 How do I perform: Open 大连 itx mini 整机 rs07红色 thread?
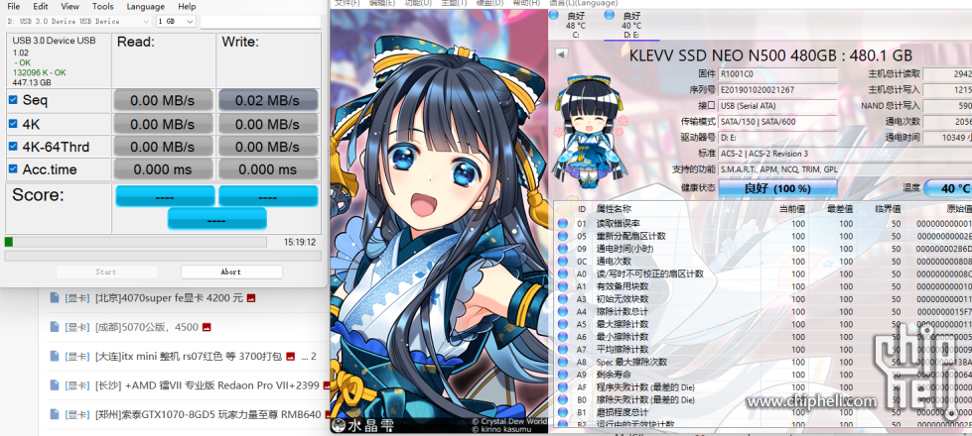tap(189, 356)
